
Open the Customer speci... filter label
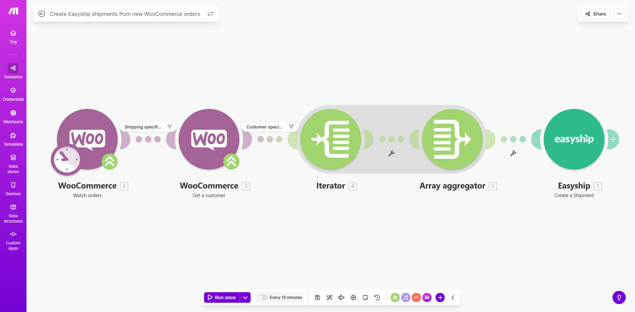pos(264,127)
